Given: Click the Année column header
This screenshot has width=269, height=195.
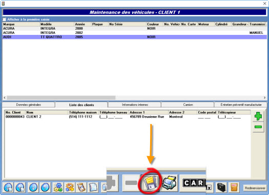Looking at the screenshot, I should coord(82,24).
